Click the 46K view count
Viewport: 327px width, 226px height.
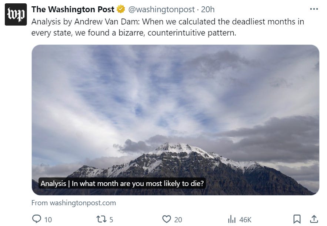[246, 220]
